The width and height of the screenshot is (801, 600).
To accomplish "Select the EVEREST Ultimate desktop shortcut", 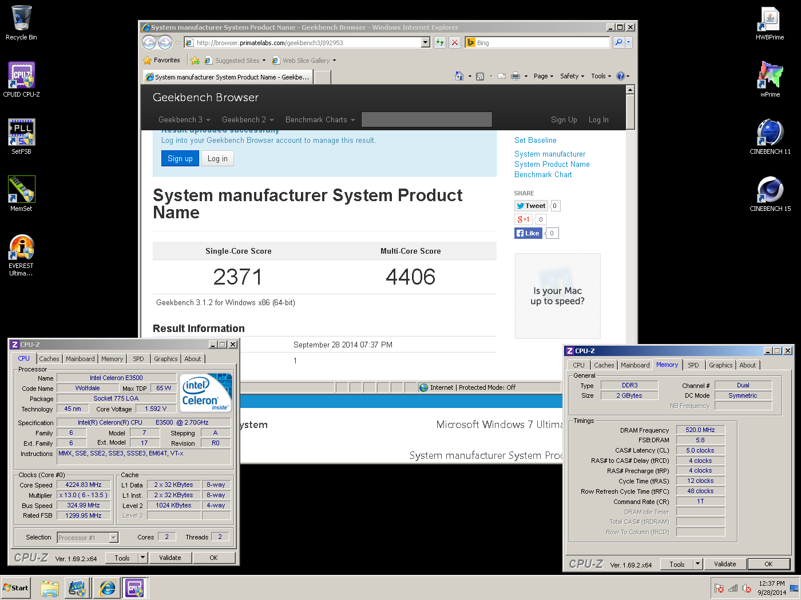I will coord(21,255).
